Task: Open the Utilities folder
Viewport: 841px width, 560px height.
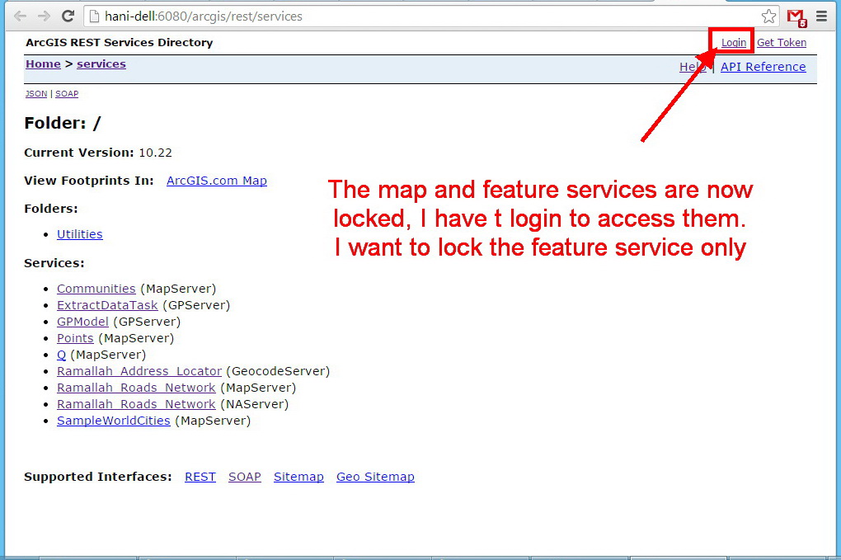Action: [x=80, y=234]
